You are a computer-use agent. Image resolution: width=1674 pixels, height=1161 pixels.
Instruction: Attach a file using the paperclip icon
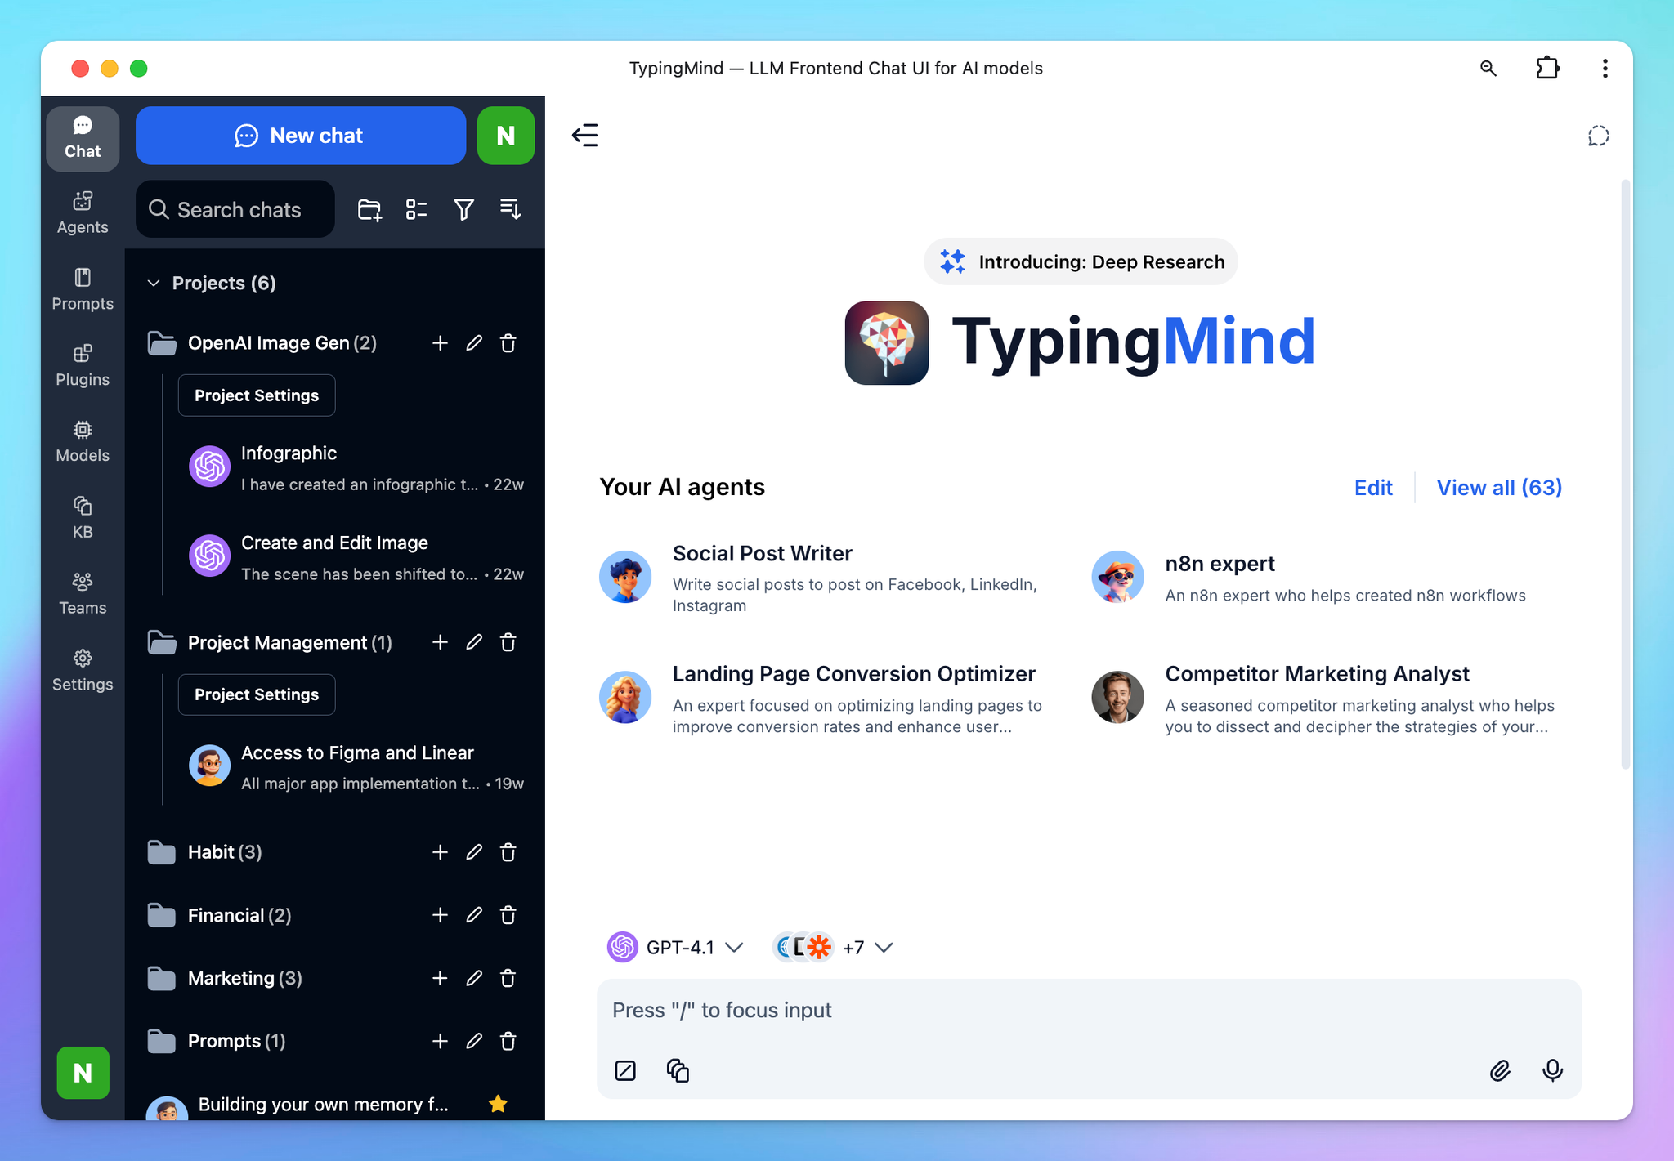point(1499,1069)
